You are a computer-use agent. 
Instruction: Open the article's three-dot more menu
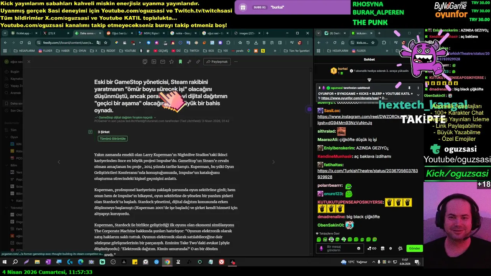pos(236,61)
